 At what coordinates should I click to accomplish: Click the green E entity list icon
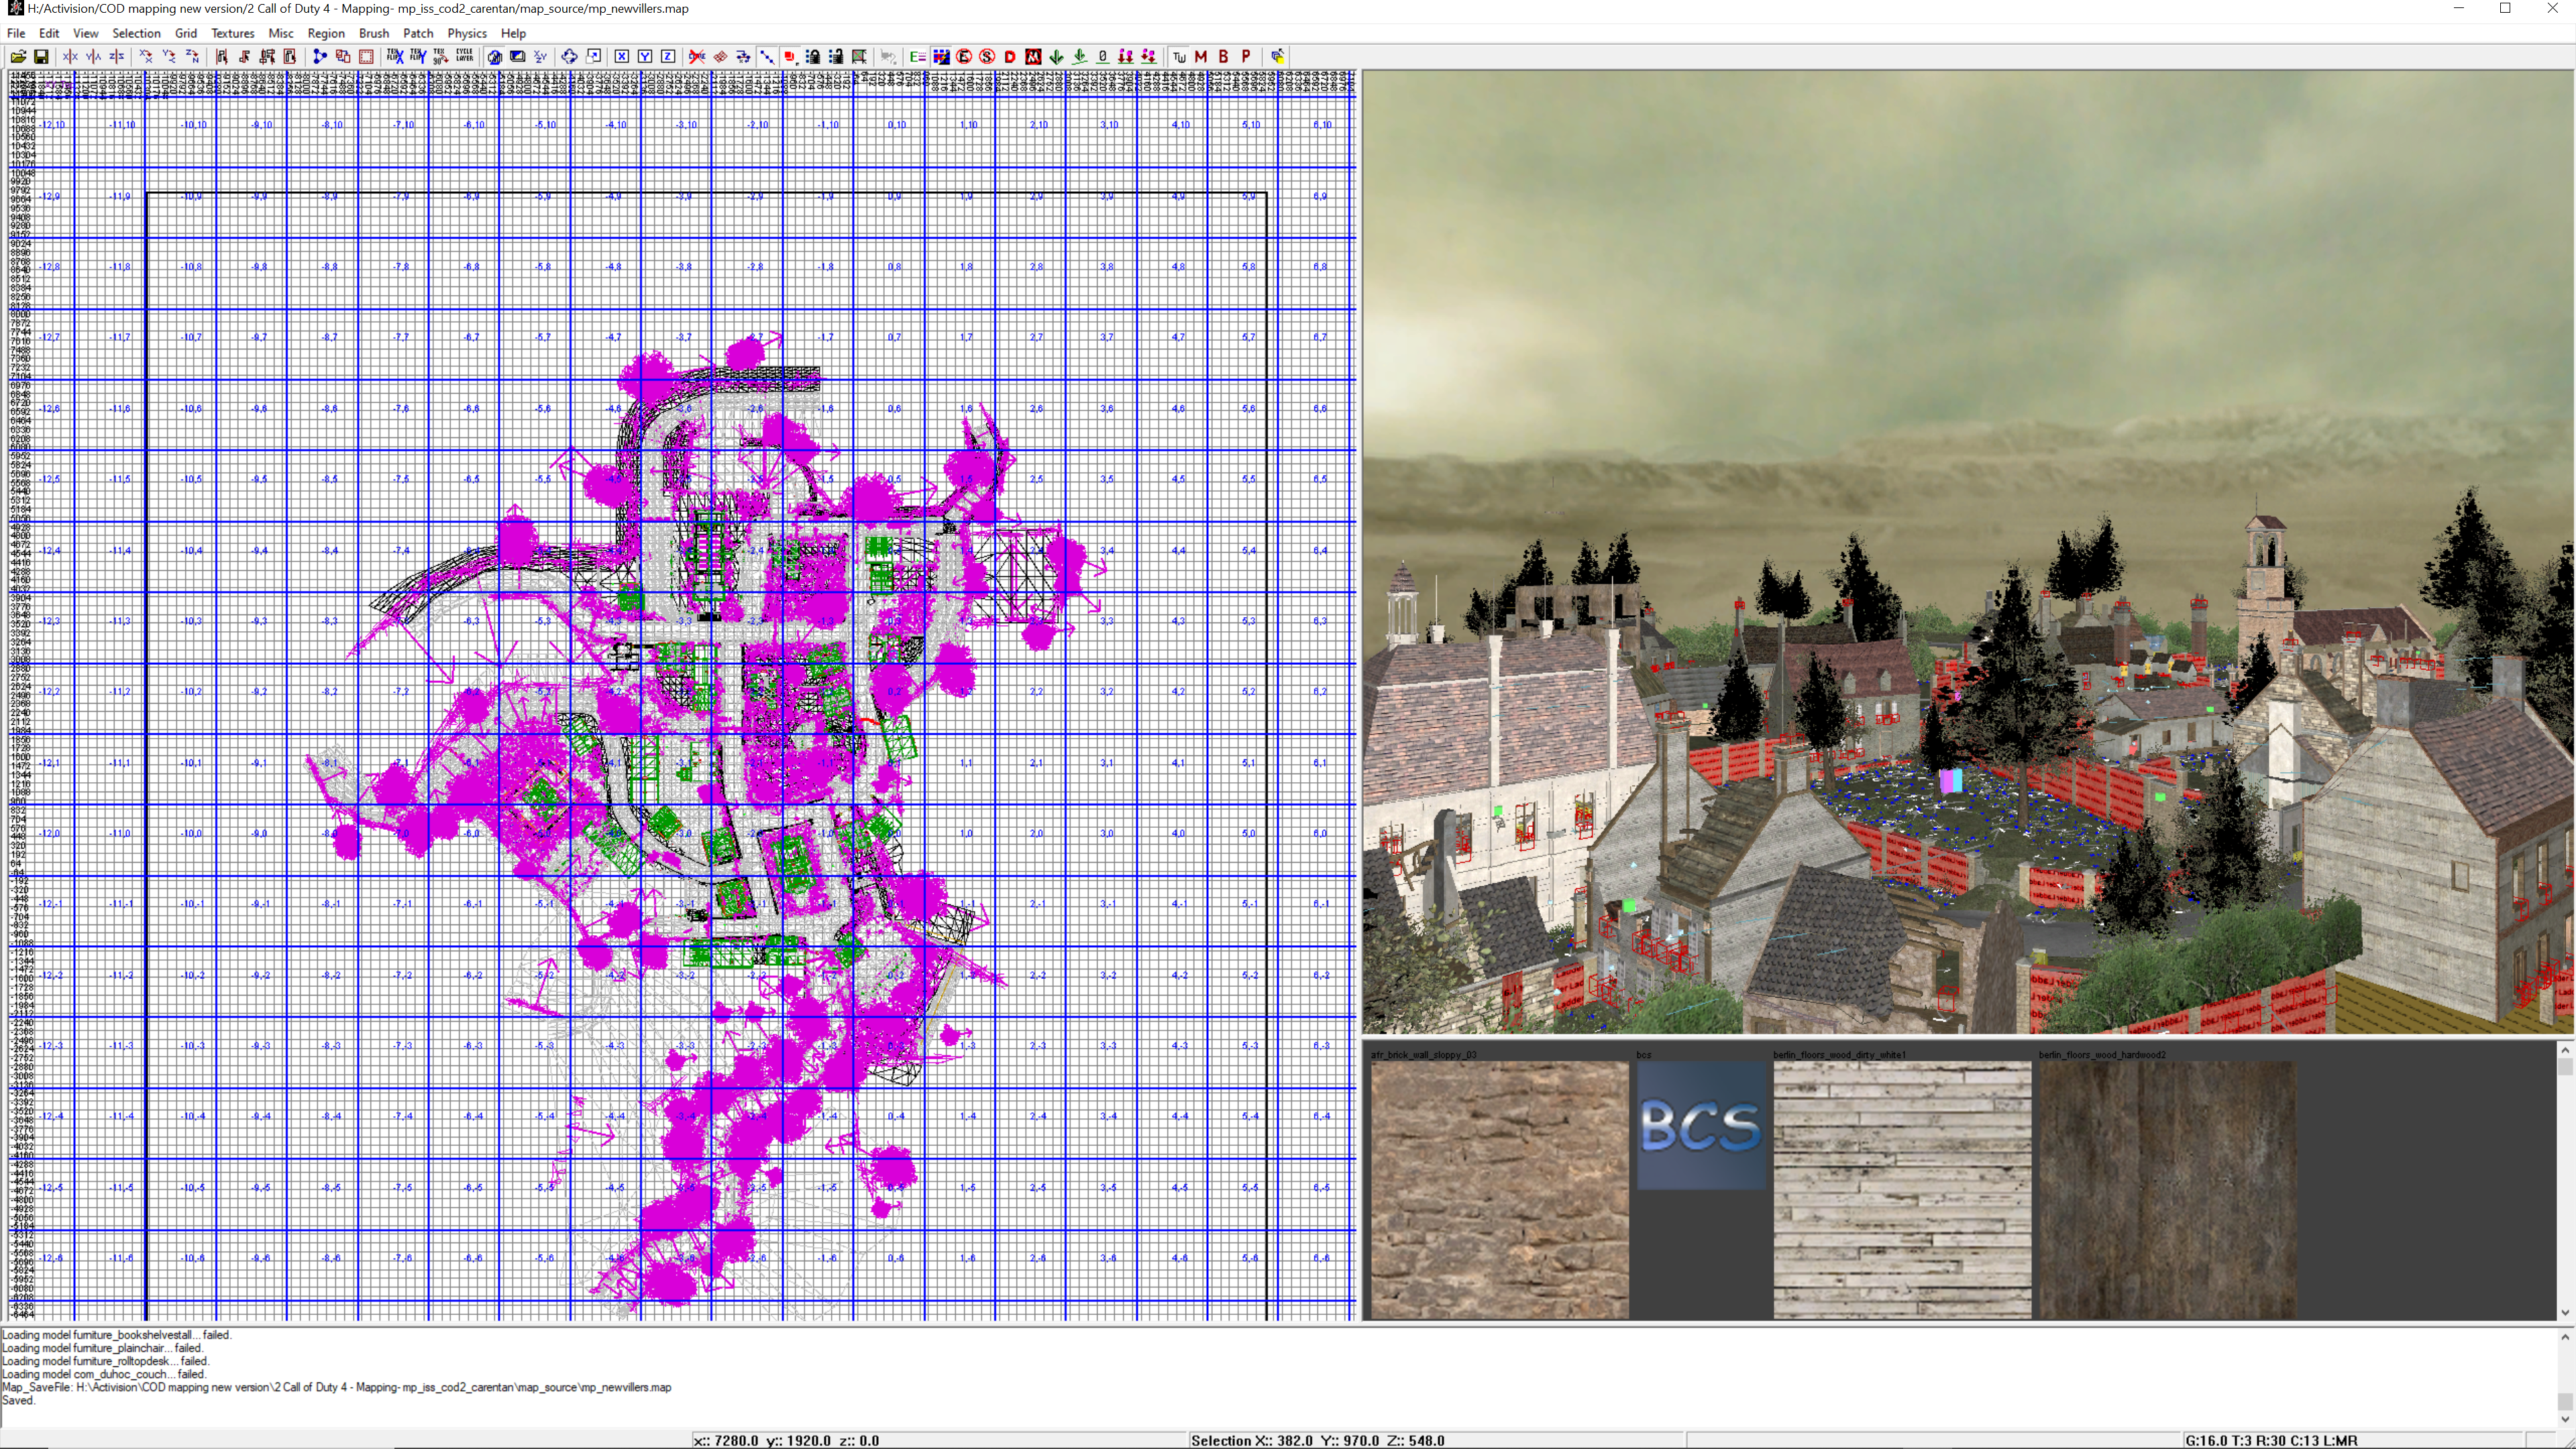coord(918,56)
